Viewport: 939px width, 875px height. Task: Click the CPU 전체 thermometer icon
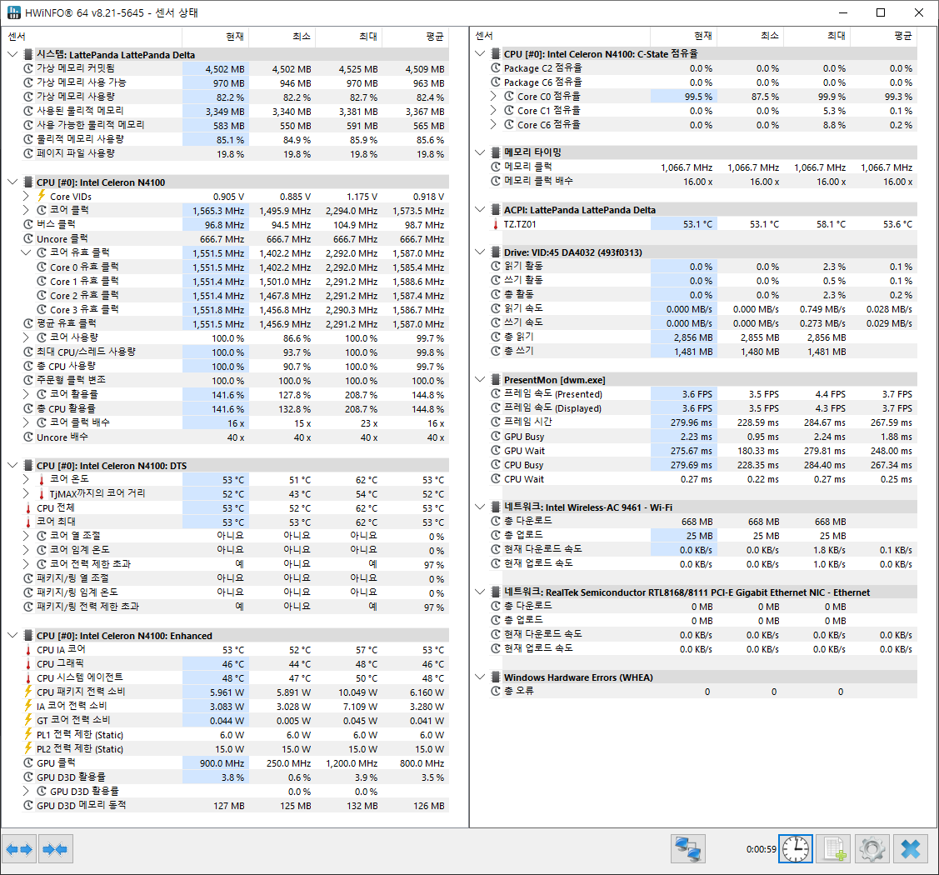pos(28,507)
